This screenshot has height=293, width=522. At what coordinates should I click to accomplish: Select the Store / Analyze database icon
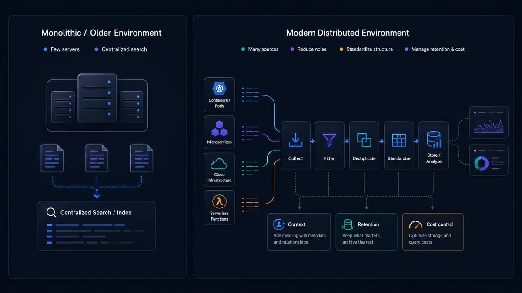coord(434,139)
